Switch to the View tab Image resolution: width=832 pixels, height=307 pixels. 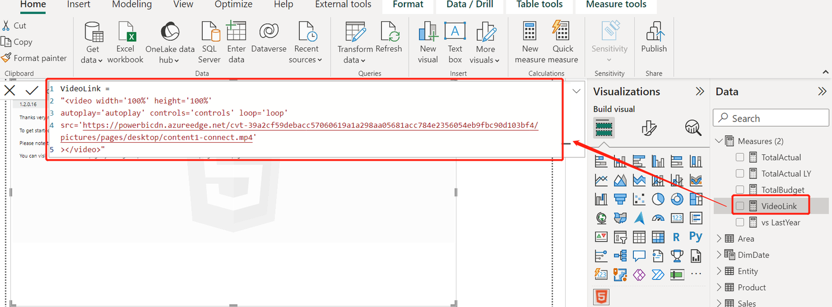183,5
